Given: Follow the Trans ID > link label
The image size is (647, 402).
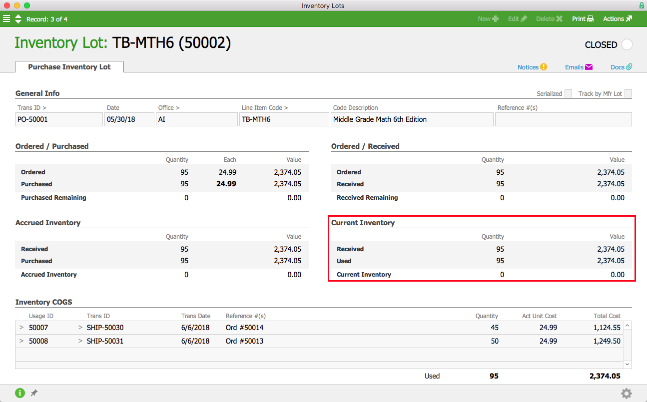Looking at the screenshot, I should 32,108.
